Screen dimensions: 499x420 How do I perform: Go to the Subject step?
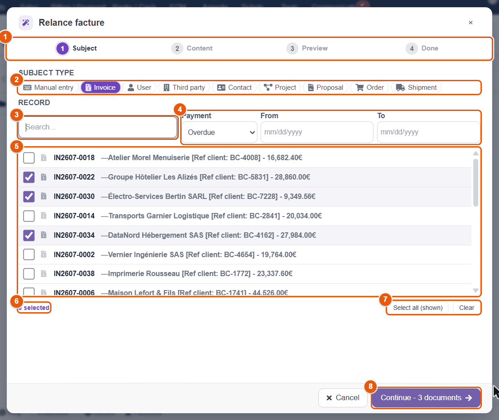76,48
